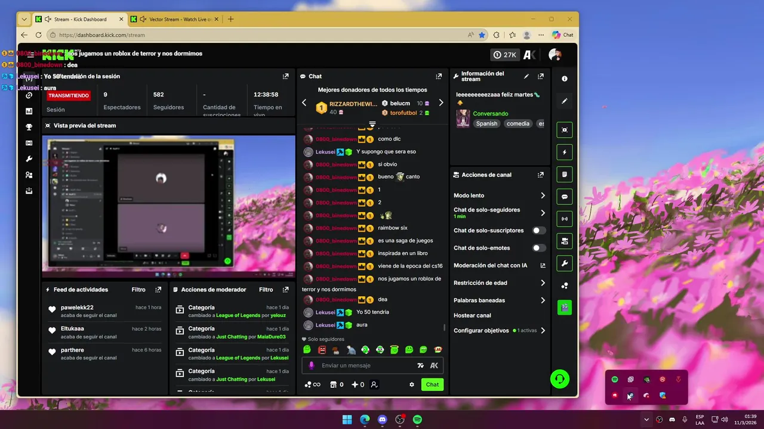Click the Spanish tag
The width and height of the screenshot is (764, 429).
486,124
